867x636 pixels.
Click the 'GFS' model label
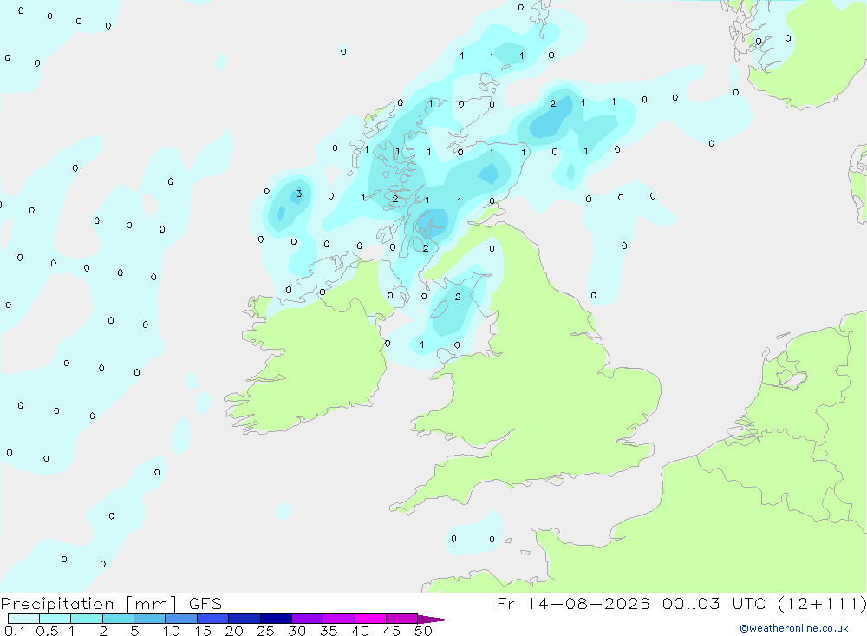coord(205,604)
